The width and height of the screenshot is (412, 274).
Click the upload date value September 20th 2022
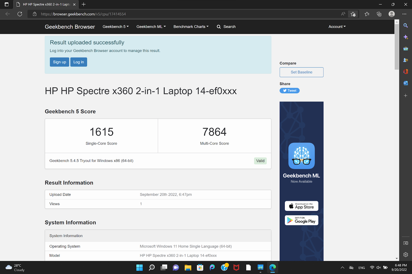tap(166, 195)
